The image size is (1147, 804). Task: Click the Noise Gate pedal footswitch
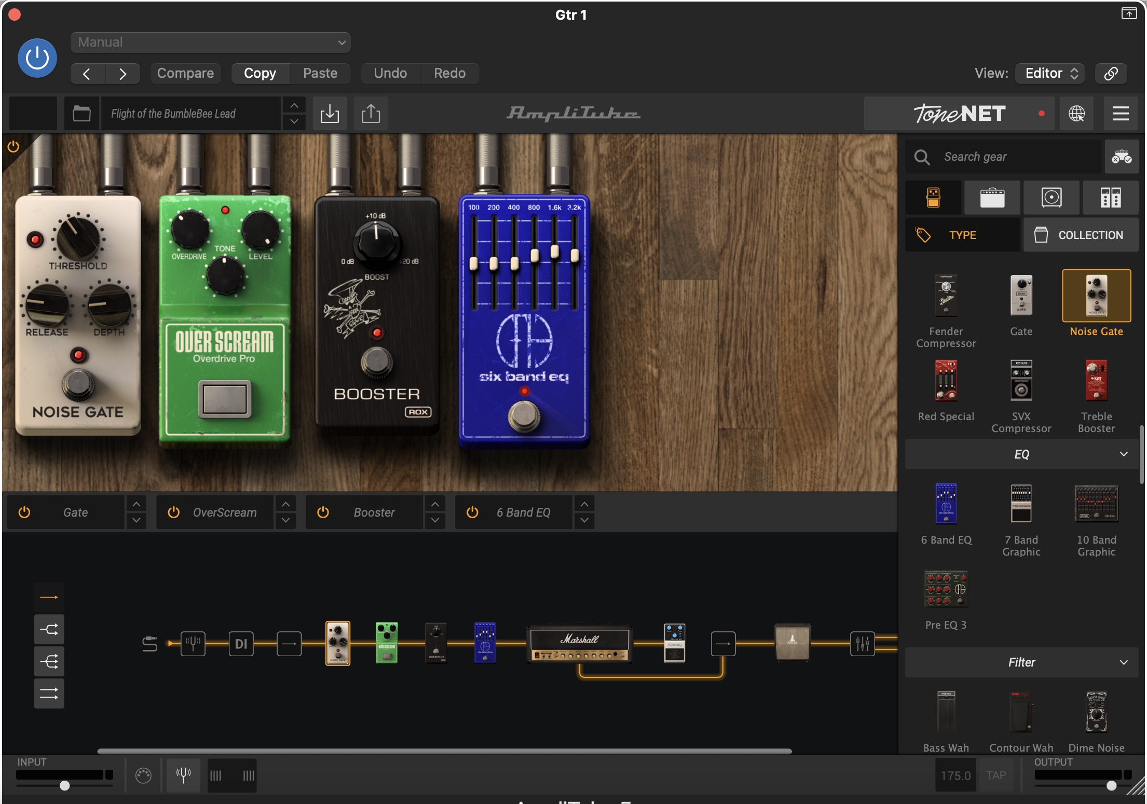pyautogui.click(x=78, y=385)
